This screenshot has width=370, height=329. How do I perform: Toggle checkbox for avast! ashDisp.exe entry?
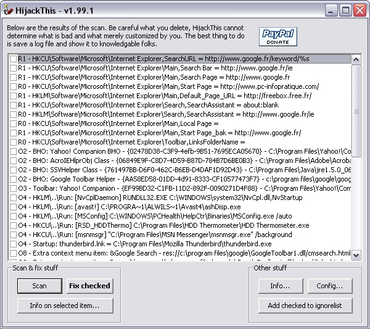(x=13, y=207)
